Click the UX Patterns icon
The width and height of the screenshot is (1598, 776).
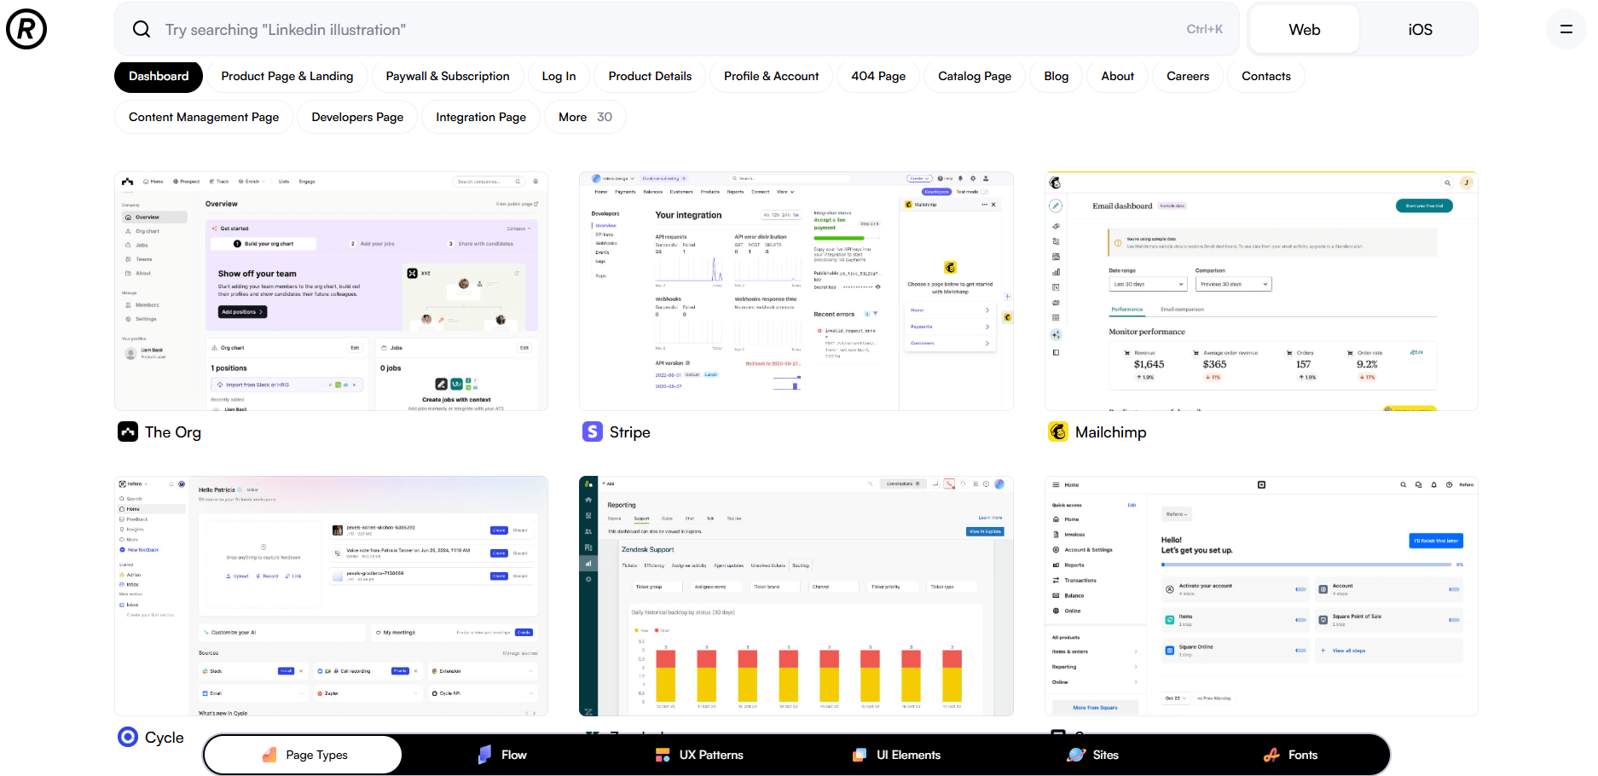coord(663,755)
